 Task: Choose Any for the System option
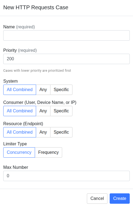pyautogui.click(x=43, y=90)
